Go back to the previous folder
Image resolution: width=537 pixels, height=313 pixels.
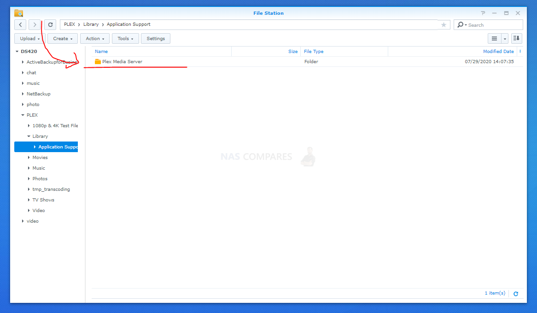pos(20,25)
